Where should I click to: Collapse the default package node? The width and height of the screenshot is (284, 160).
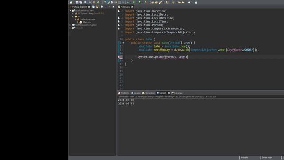click(x=75, y=19)
